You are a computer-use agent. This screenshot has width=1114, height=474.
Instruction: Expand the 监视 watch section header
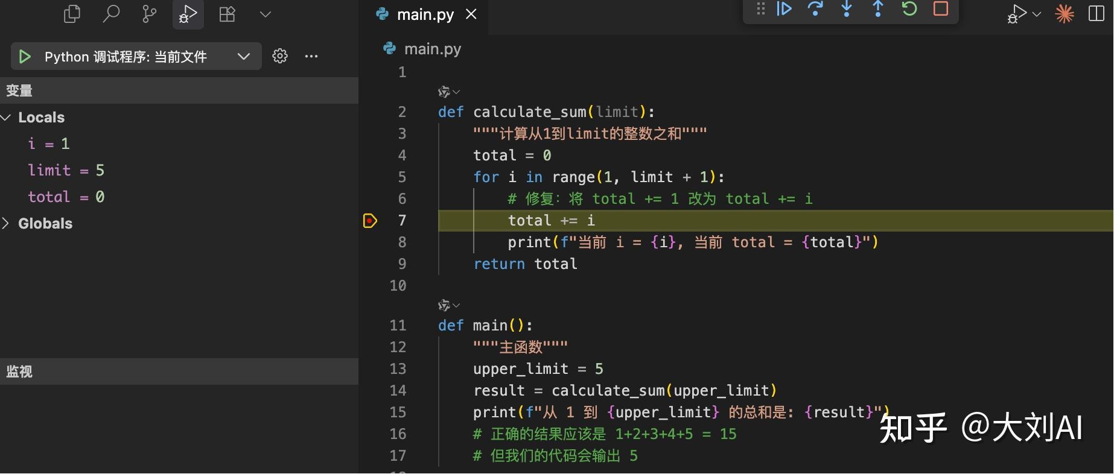[x=179, y=371]
